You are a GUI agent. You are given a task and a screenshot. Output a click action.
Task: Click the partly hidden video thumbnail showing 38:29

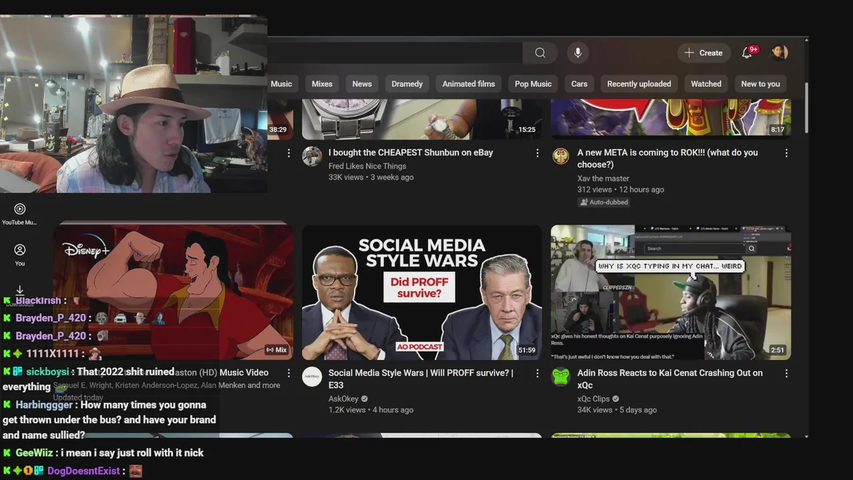281,119
